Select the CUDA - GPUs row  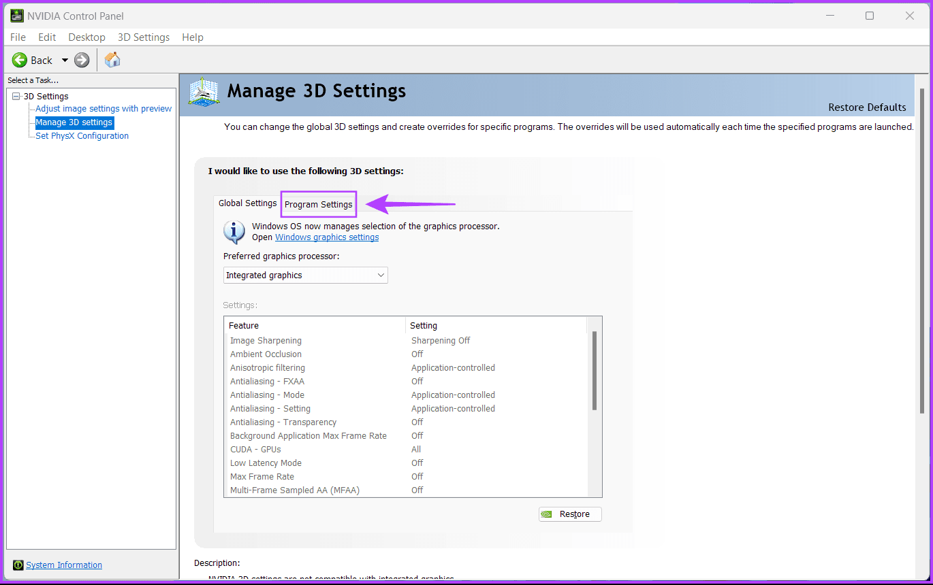[406, 450]
